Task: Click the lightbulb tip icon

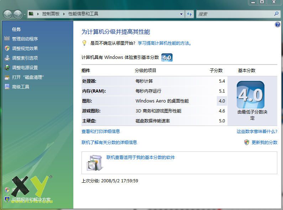Action: click(x=84, y=43)
